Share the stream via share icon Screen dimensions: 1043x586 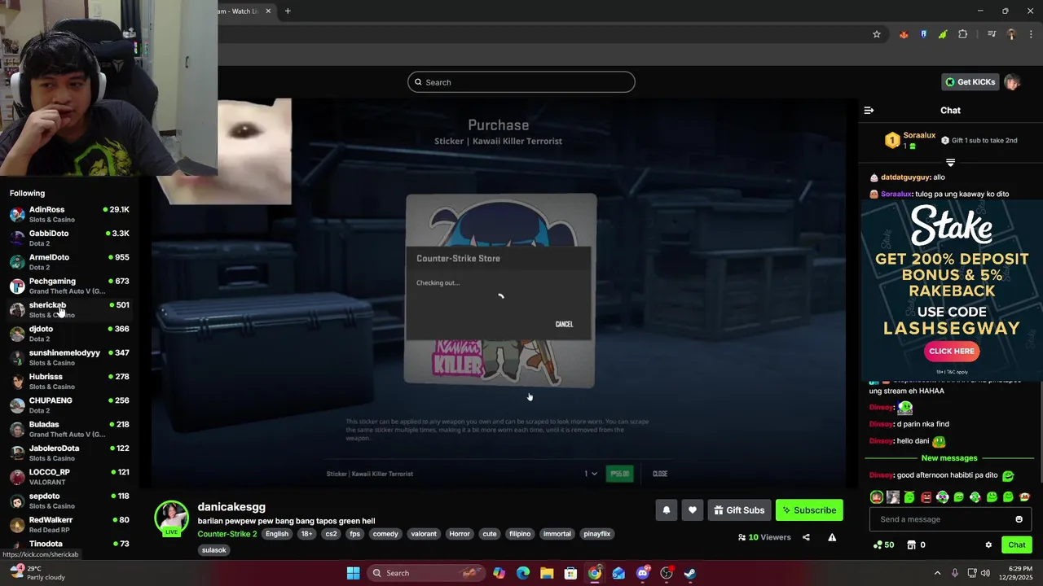coord(806,537)
